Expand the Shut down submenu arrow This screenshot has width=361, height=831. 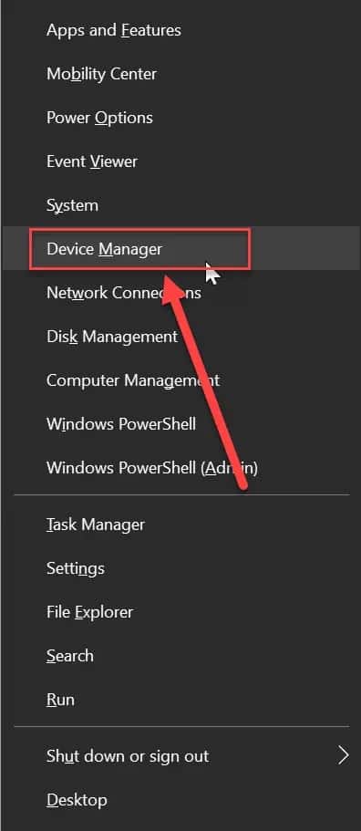344,755
